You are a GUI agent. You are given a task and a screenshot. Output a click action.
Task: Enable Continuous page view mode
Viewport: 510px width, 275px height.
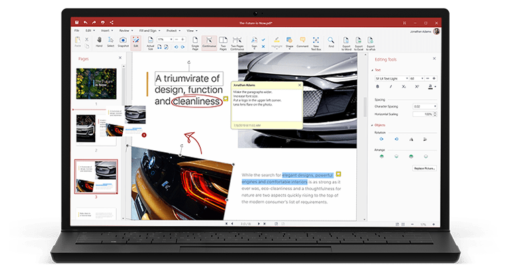[209, 44]
